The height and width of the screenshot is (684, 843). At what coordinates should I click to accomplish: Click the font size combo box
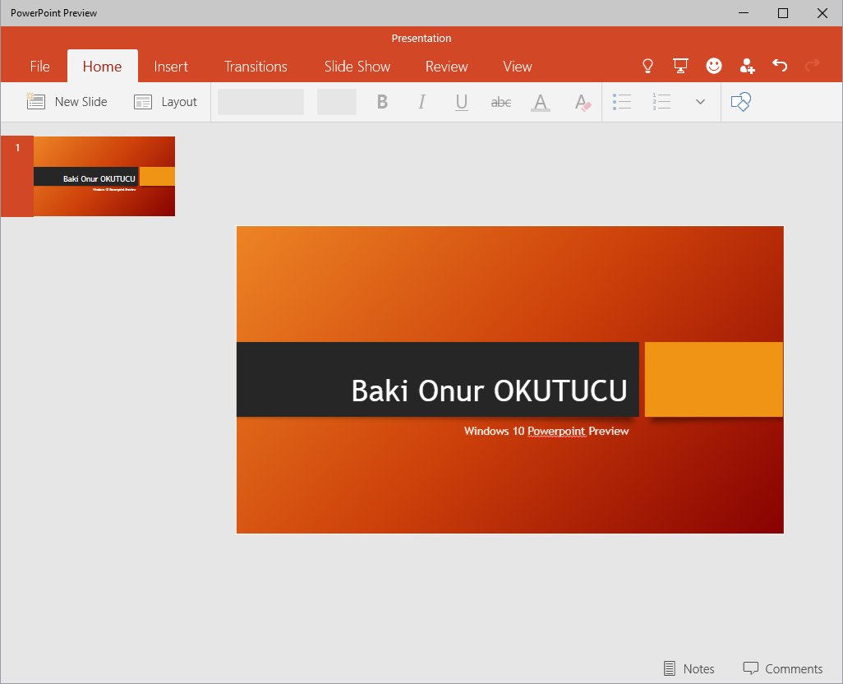[x=337, y=102]
